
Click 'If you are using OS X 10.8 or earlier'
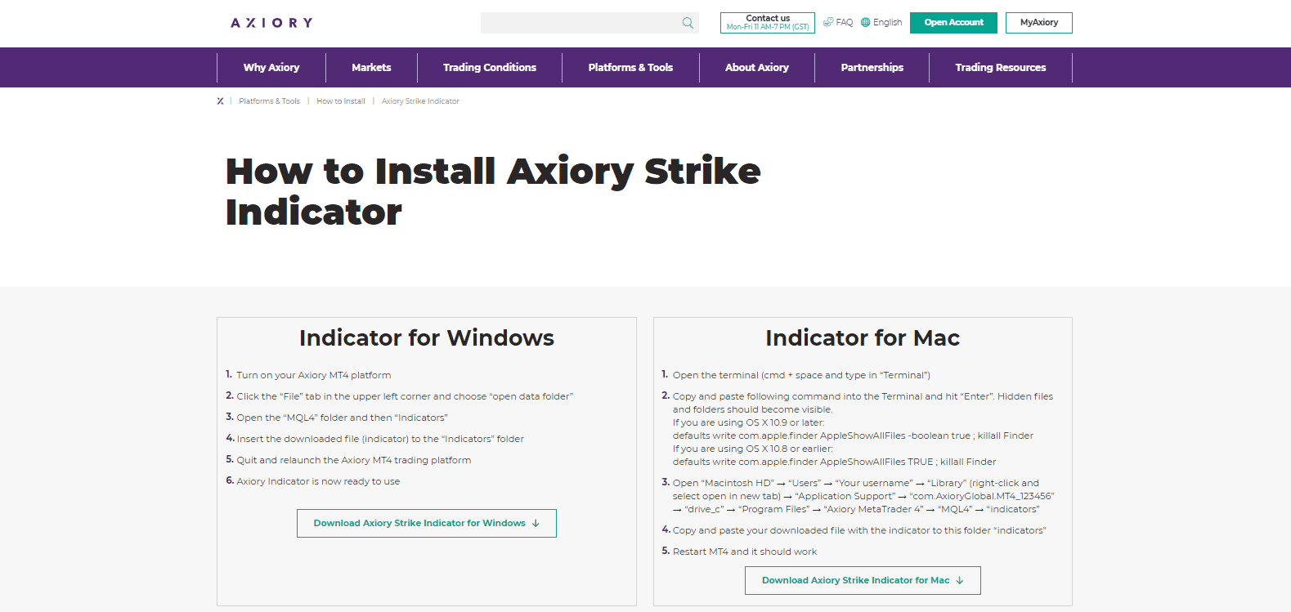pyautogui.click(x=753, y=449)
